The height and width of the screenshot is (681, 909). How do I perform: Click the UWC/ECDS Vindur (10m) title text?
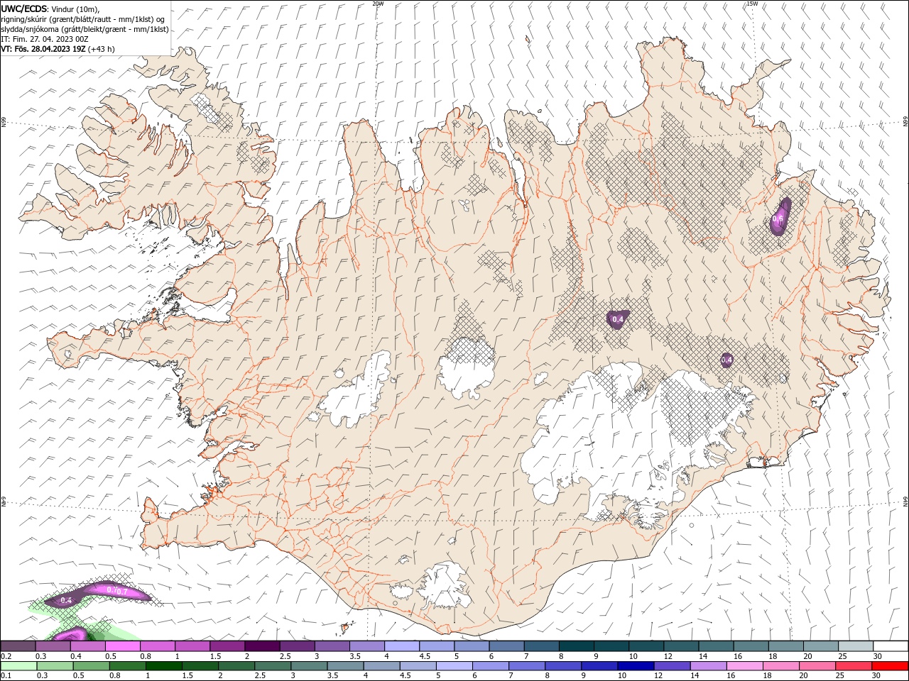tap(50, 9)
